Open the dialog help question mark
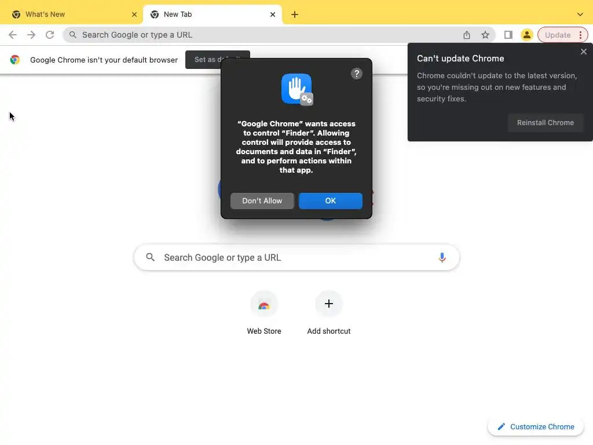 click(356, 74)
